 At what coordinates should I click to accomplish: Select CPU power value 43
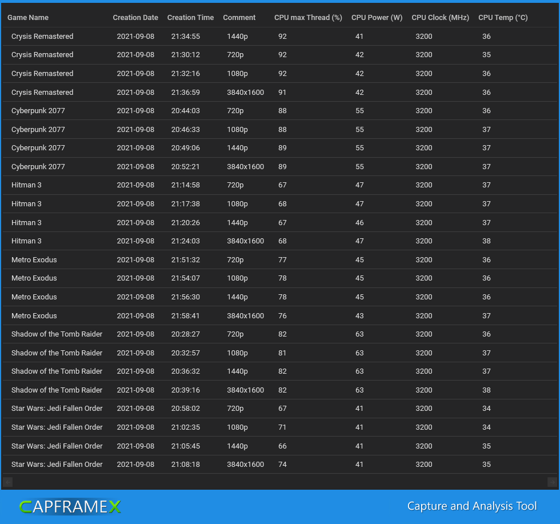[359, 316]
